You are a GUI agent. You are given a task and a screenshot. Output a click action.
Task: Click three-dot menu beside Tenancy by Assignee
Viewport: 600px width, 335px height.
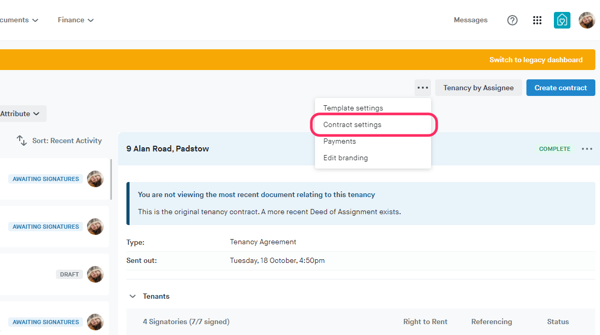[423, 88]
